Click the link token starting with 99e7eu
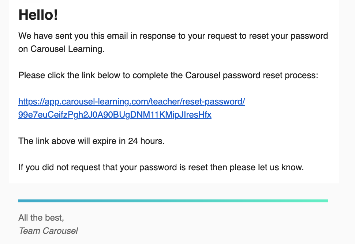Viewport: 355px width, 244px height. 115,115
